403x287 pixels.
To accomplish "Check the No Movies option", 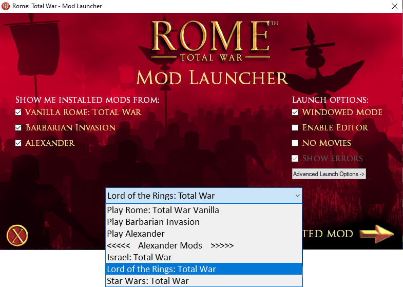I will pyautogui.click(x=295, y=143).
